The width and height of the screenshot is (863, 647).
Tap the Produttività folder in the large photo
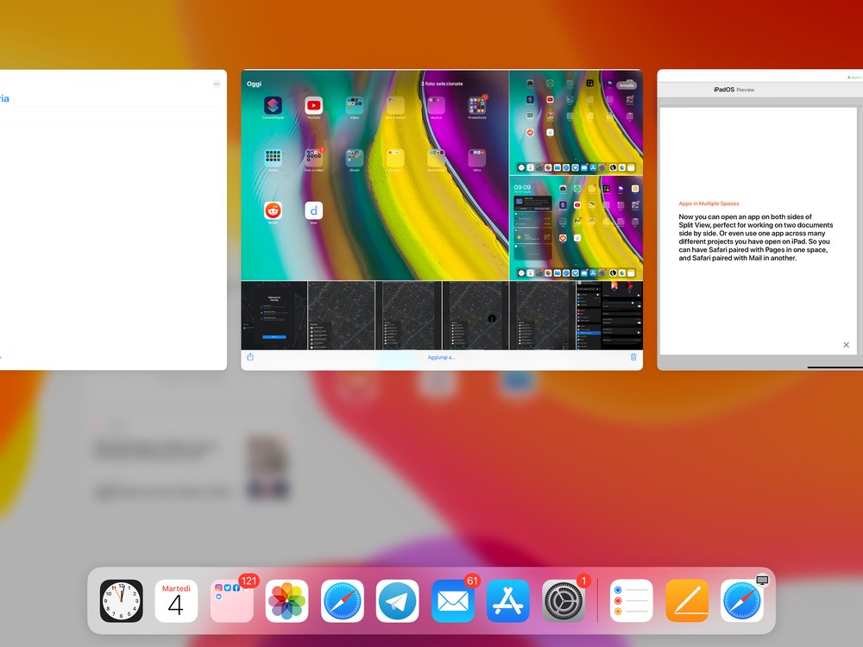pyautogui.click(x=477, y=105)
